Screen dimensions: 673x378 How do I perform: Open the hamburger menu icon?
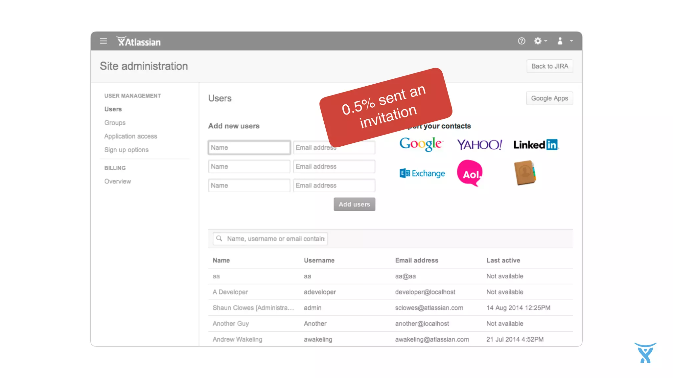coord(103,41)
